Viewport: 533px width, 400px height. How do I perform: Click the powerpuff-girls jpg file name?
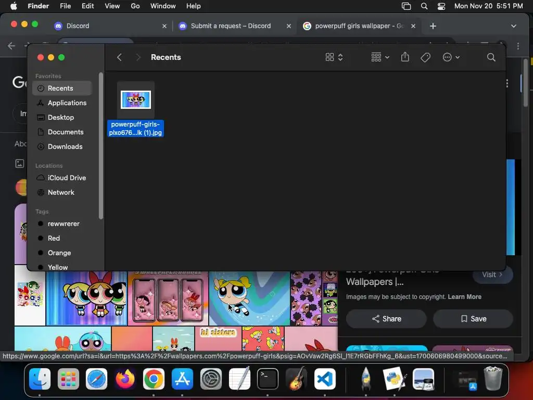pyautogui.click(x=135, y=129)
